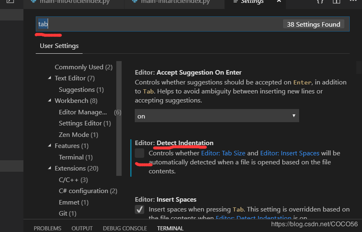
Task: Click the settings search input field
Action: point(164,24)
